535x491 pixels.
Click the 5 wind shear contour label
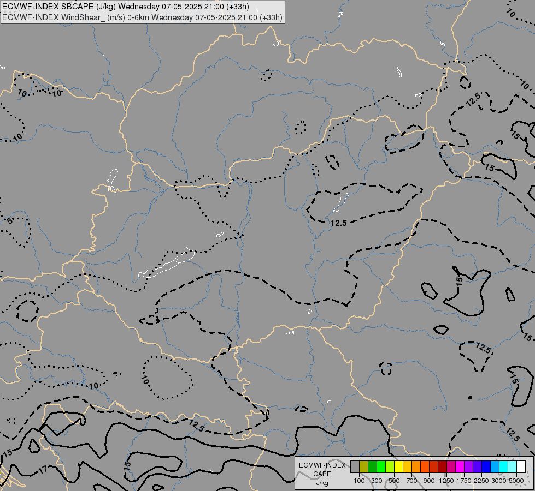10,220
